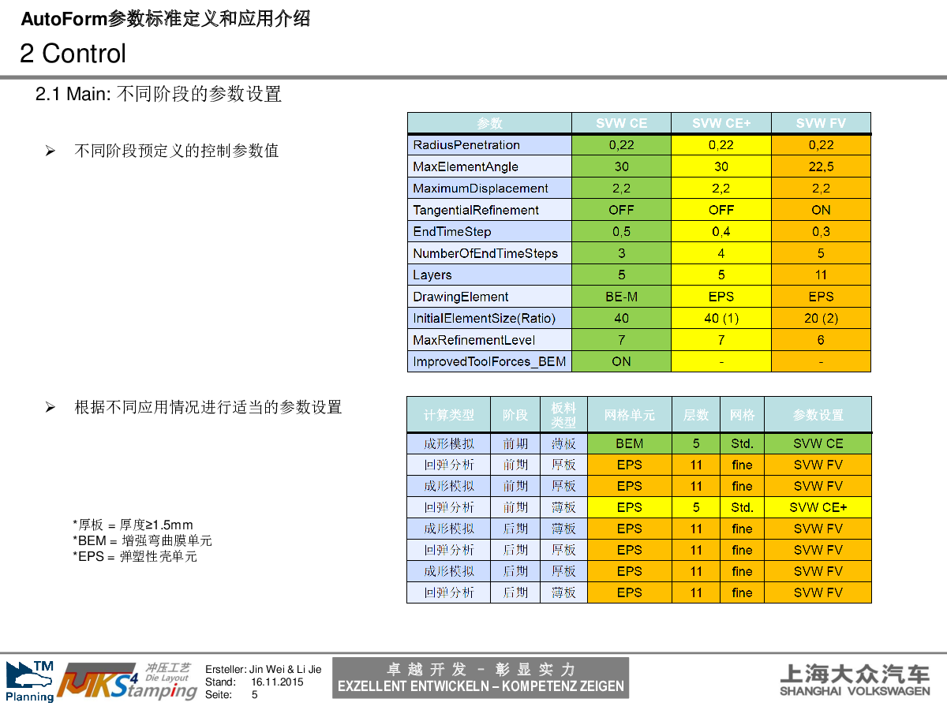
Task: Click the 'Layers' parameter cell
Action: point(489,275)
